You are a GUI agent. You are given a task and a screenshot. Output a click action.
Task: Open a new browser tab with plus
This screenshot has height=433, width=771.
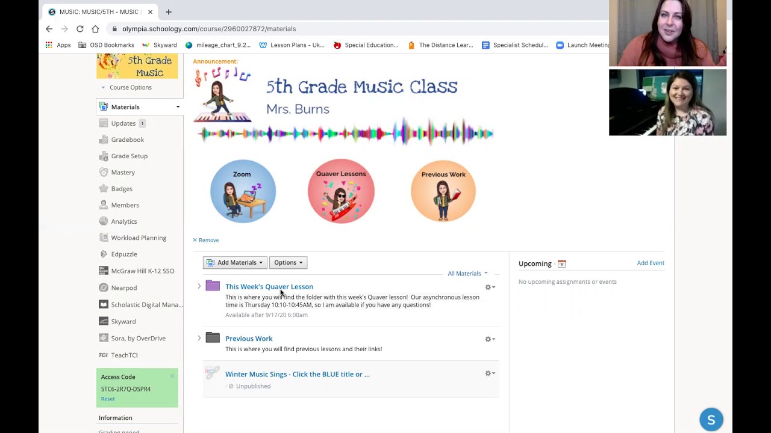click(169, 11)
